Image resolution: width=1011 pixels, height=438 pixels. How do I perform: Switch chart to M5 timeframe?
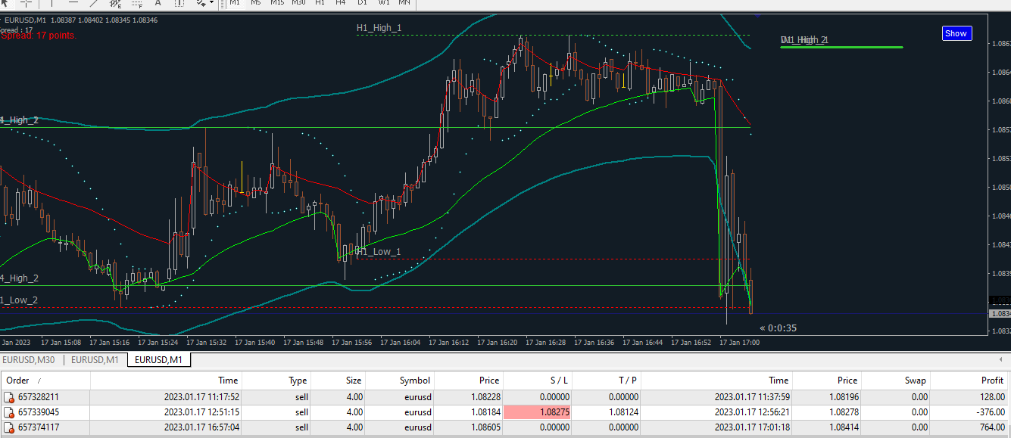[256, 3]
